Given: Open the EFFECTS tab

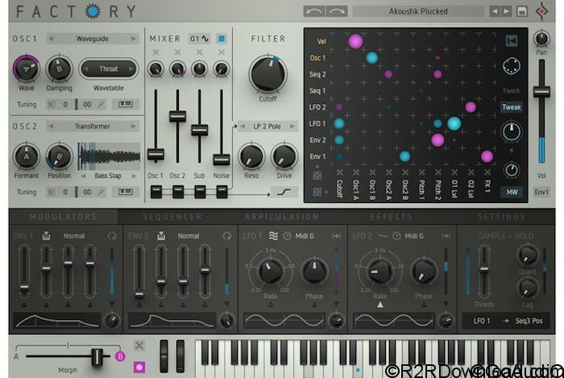Looking at the screenshot, I should [x=392, y=217].
